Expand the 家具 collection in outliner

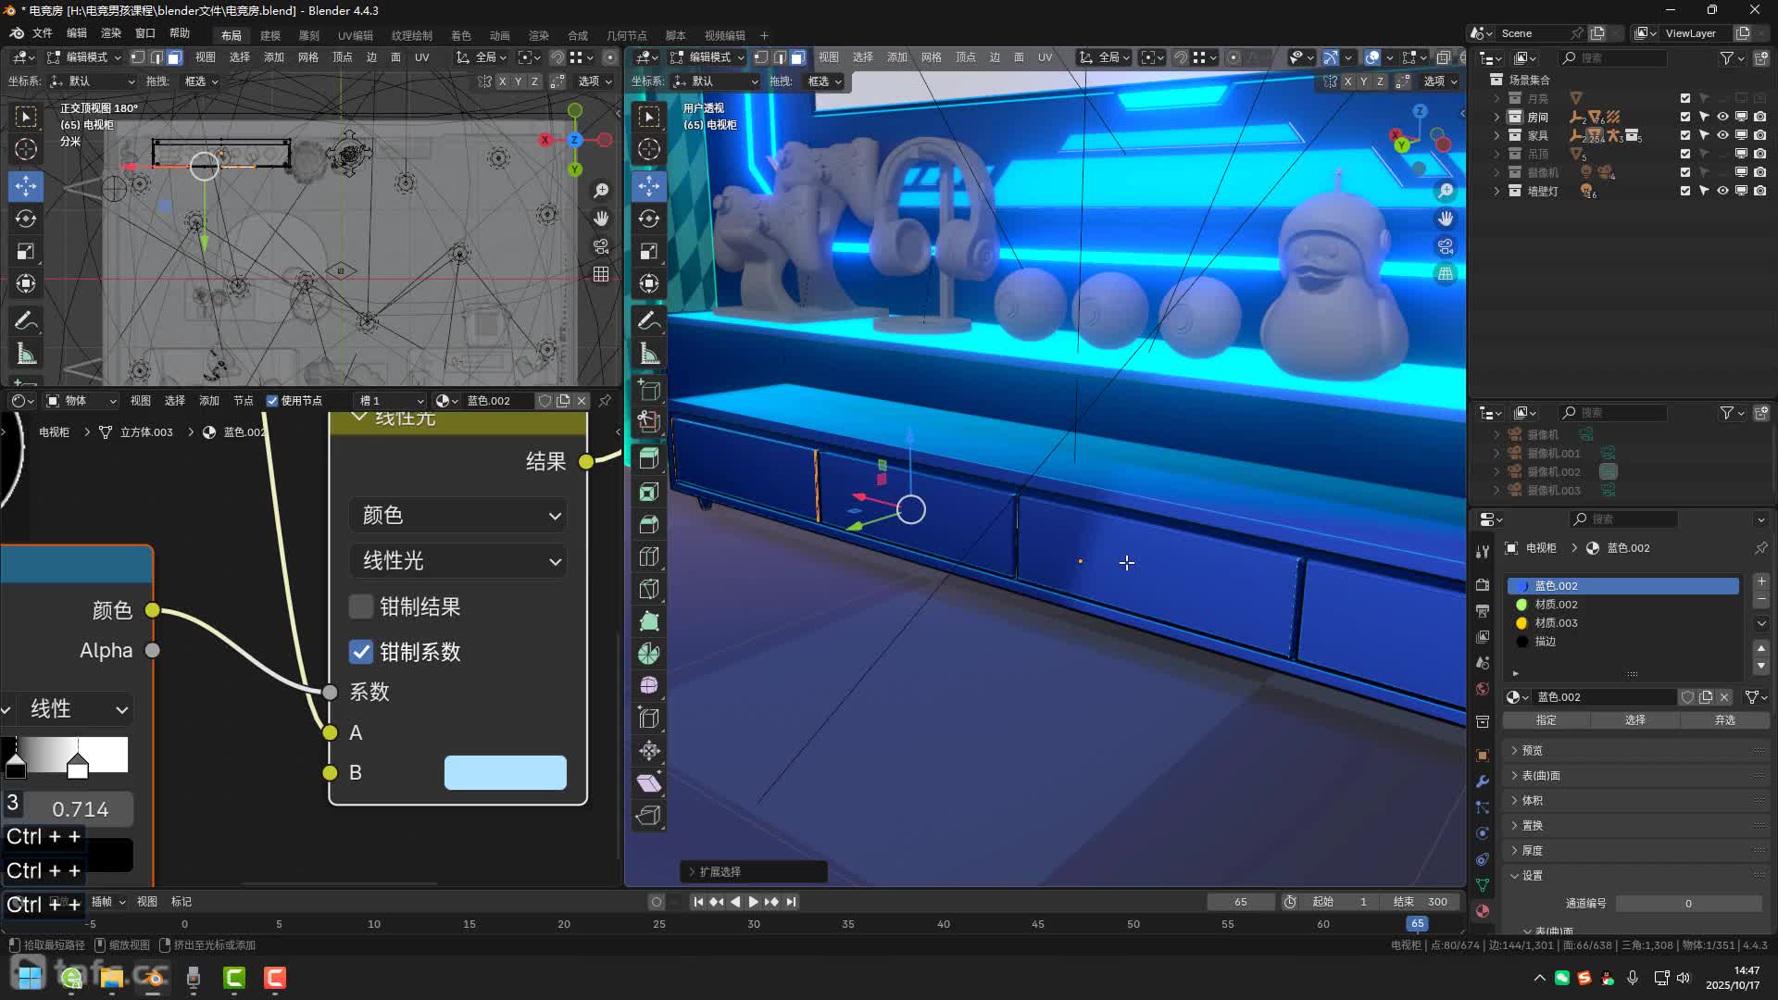click(x=1496, y=135)
